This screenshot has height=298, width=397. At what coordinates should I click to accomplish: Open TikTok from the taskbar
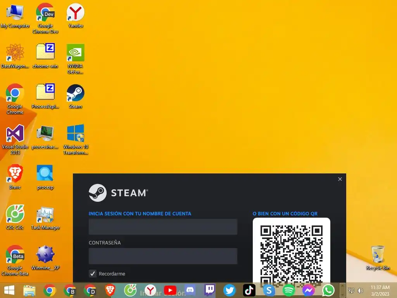[249, 290]
